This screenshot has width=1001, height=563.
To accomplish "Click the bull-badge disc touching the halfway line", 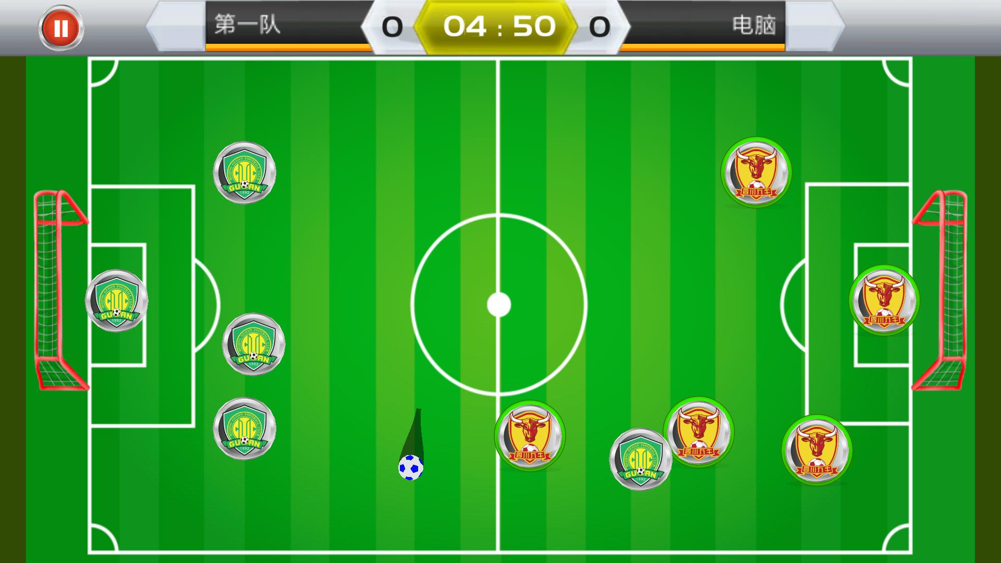I will 530,435.
